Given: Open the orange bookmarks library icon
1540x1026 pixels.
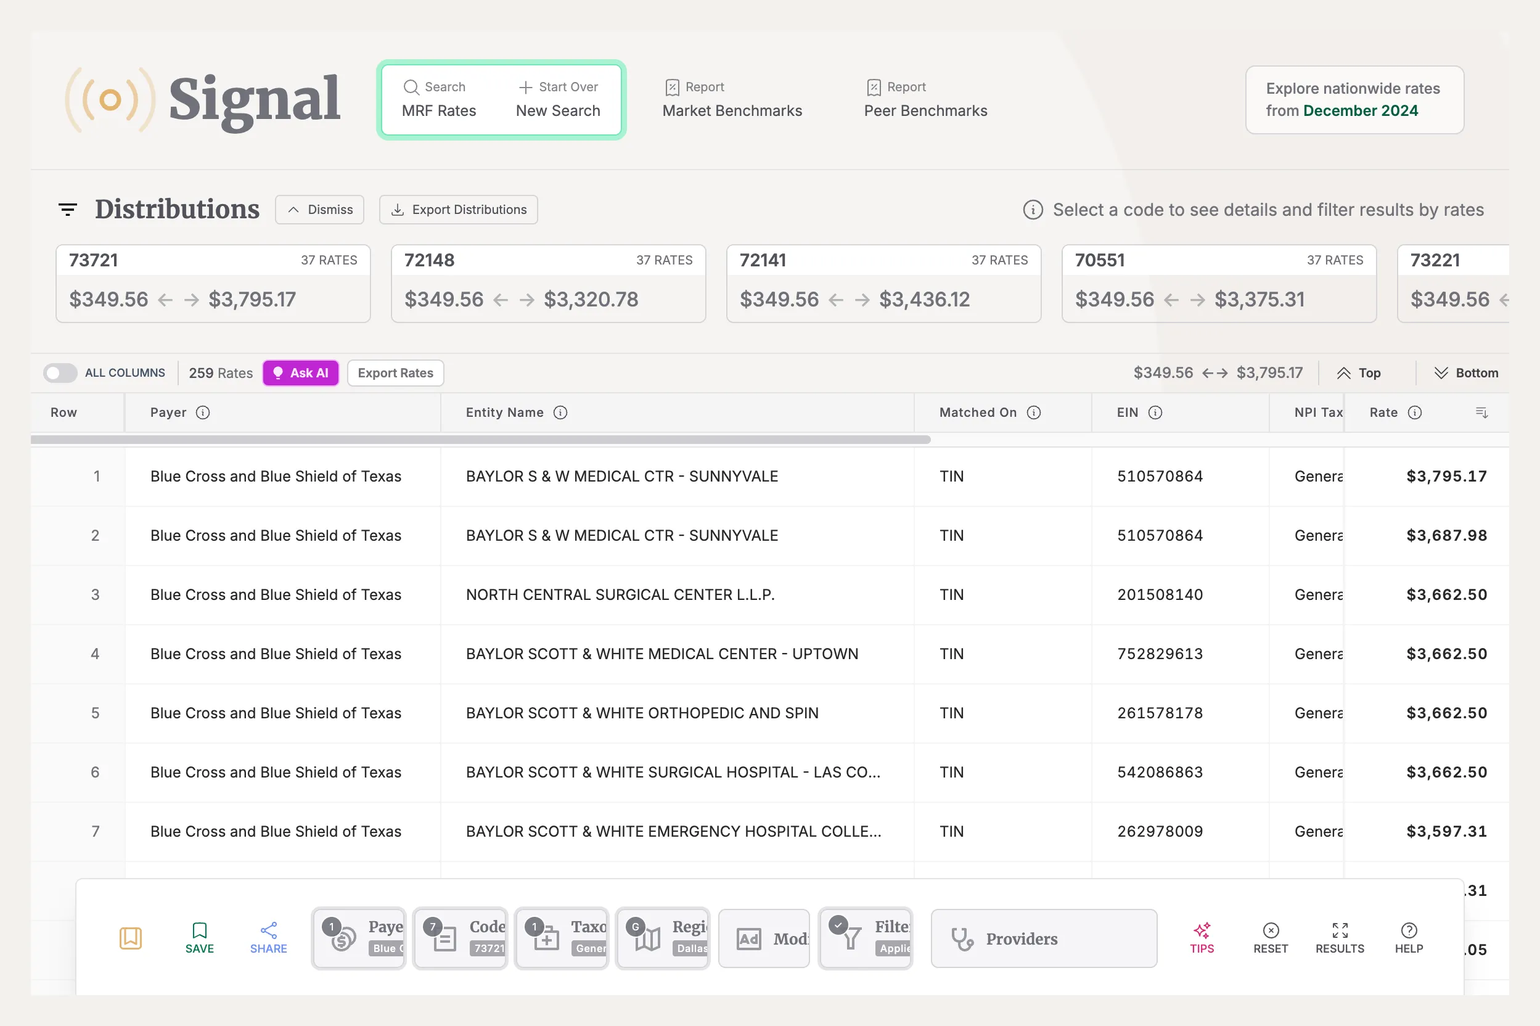Looking at the screenshot, I should [x=131, y=938].
